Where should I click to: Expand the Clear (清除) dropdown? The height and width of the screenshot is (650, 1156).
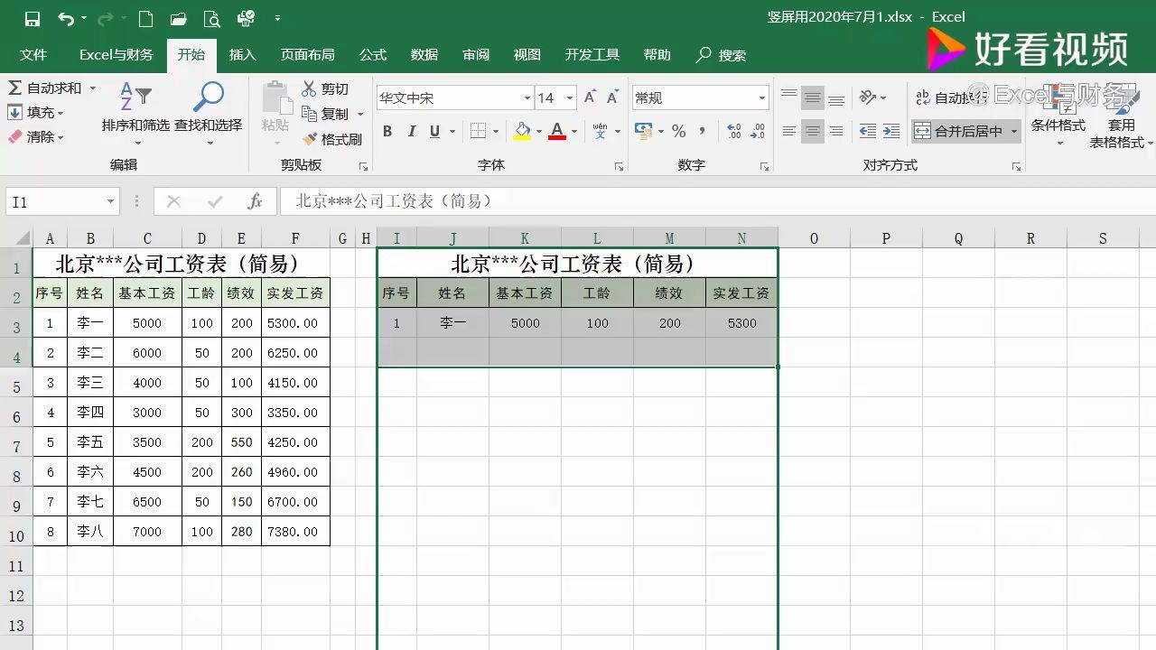[61, 137]
